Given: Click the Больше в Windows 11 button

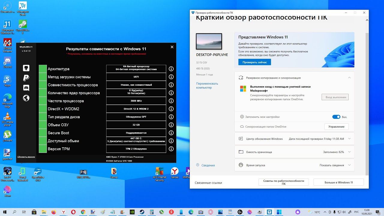Looking at the screenshot, I should pos(339,182).
